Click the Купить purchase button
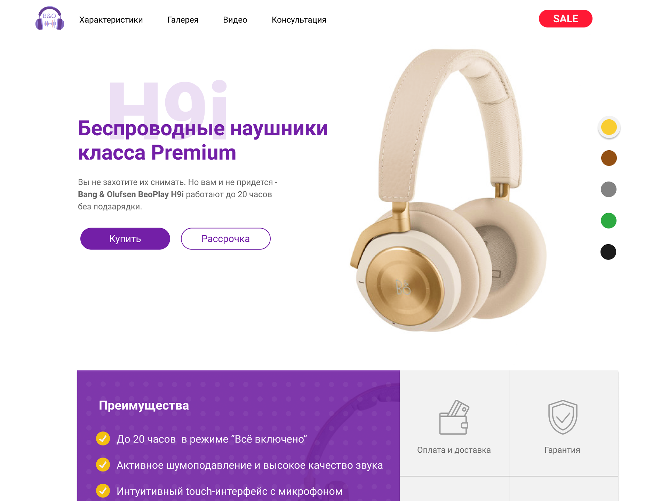 (125, 239)
